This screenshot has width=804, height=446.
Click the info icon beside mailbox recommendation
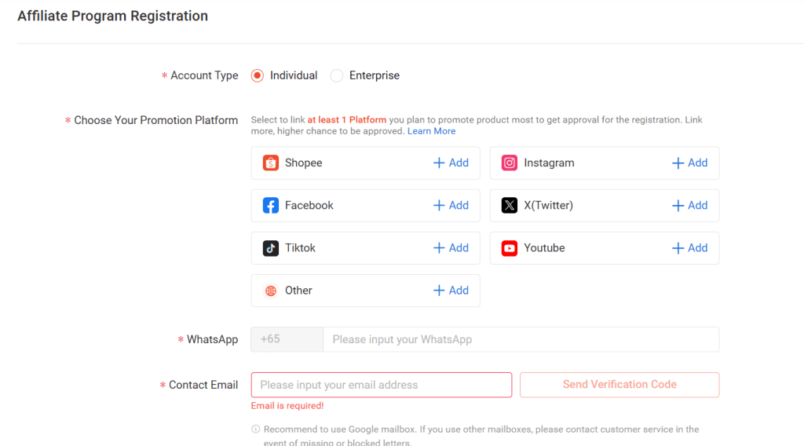pos(255,430)
